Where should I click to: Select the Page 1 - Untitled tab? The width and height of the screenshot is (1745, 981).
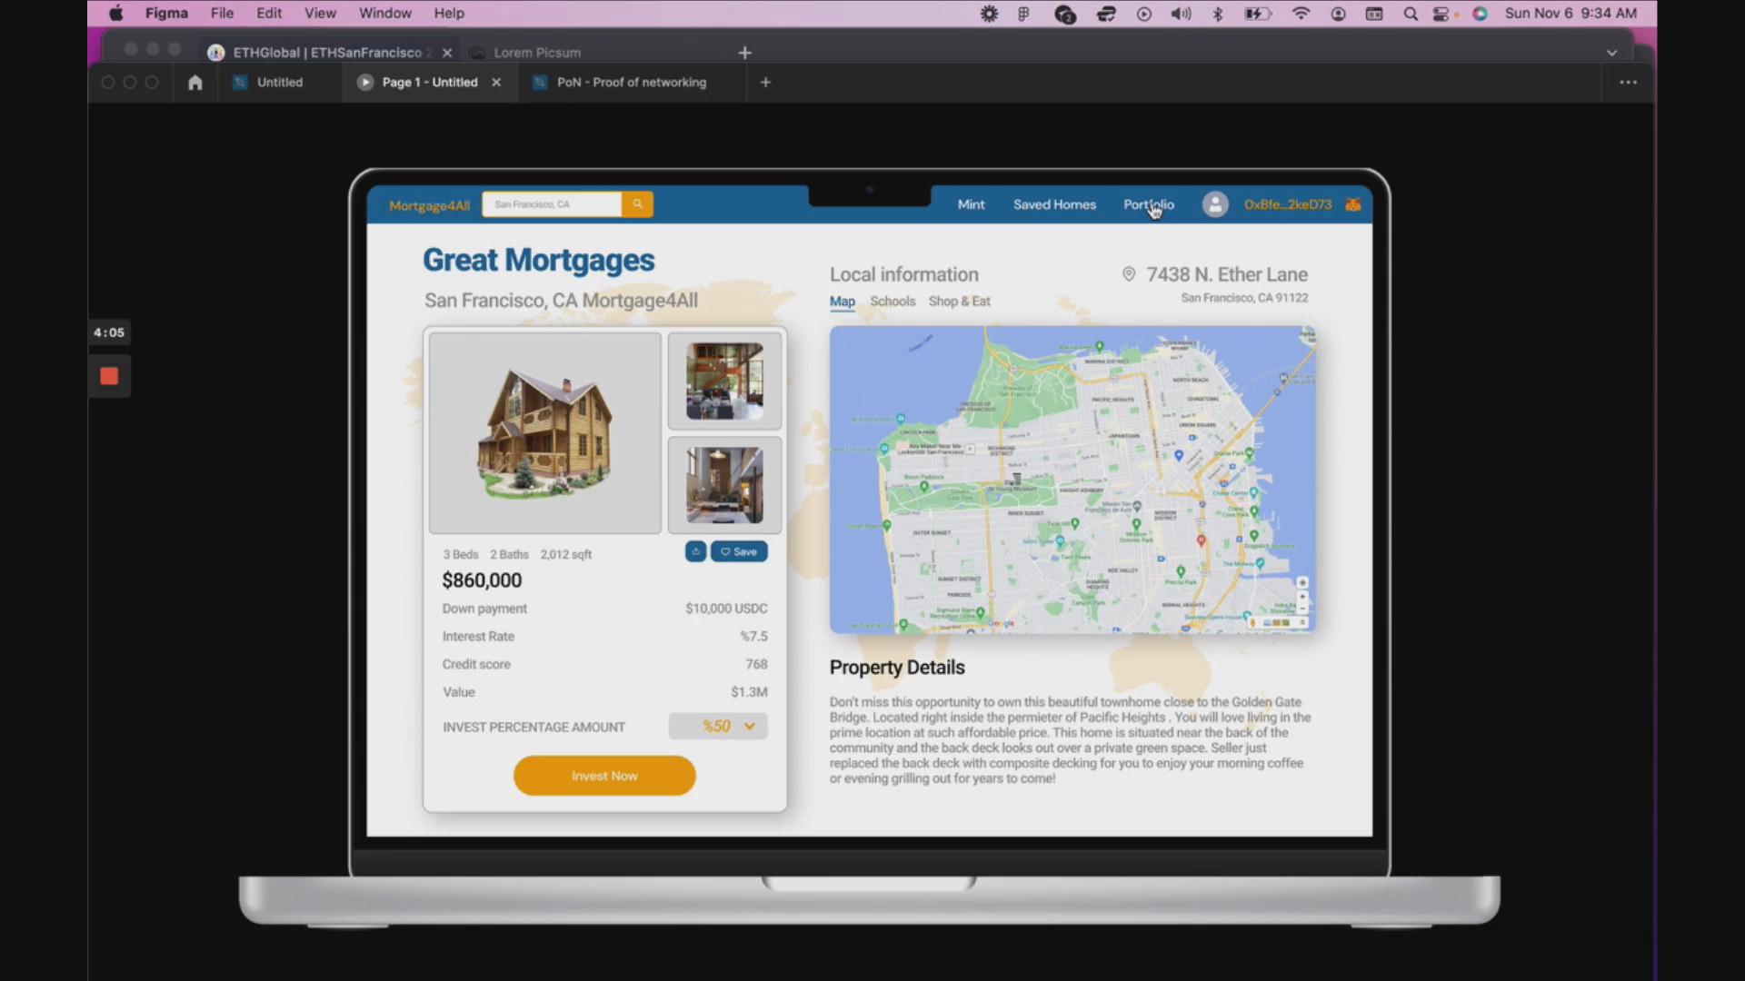click(x=429, y=83)
